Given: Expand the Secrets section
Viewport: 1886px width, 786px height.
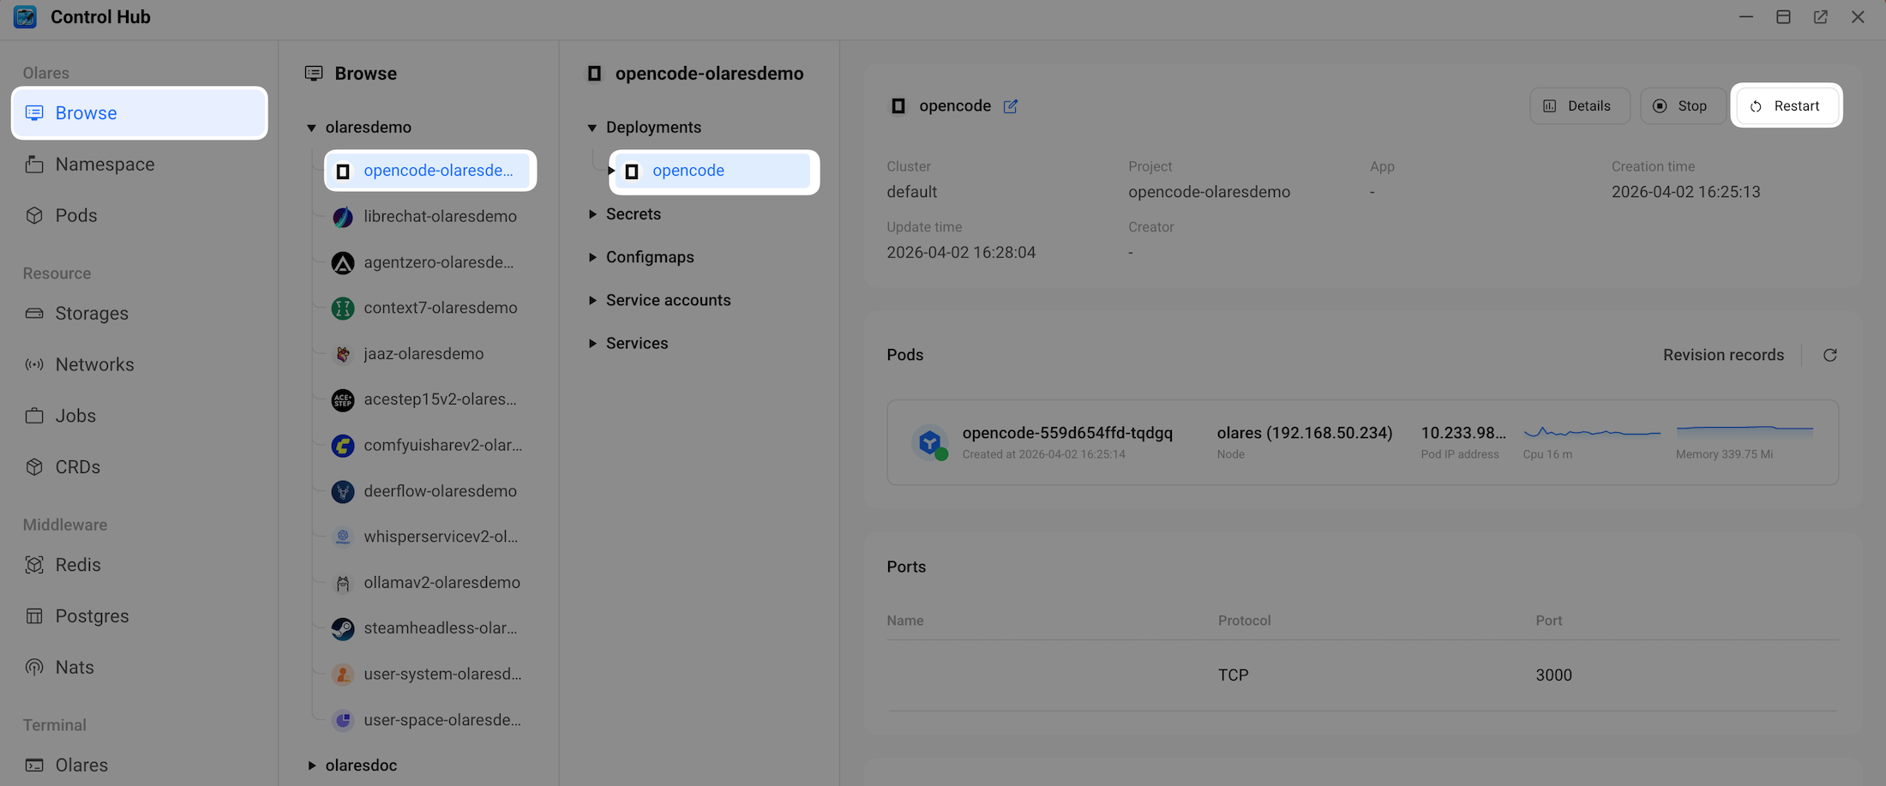Looking at the screenshot, I should point(592,214).
